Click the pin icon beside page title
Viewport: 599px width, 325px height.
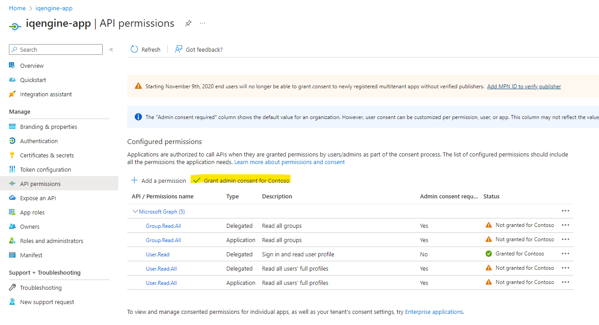188,24
